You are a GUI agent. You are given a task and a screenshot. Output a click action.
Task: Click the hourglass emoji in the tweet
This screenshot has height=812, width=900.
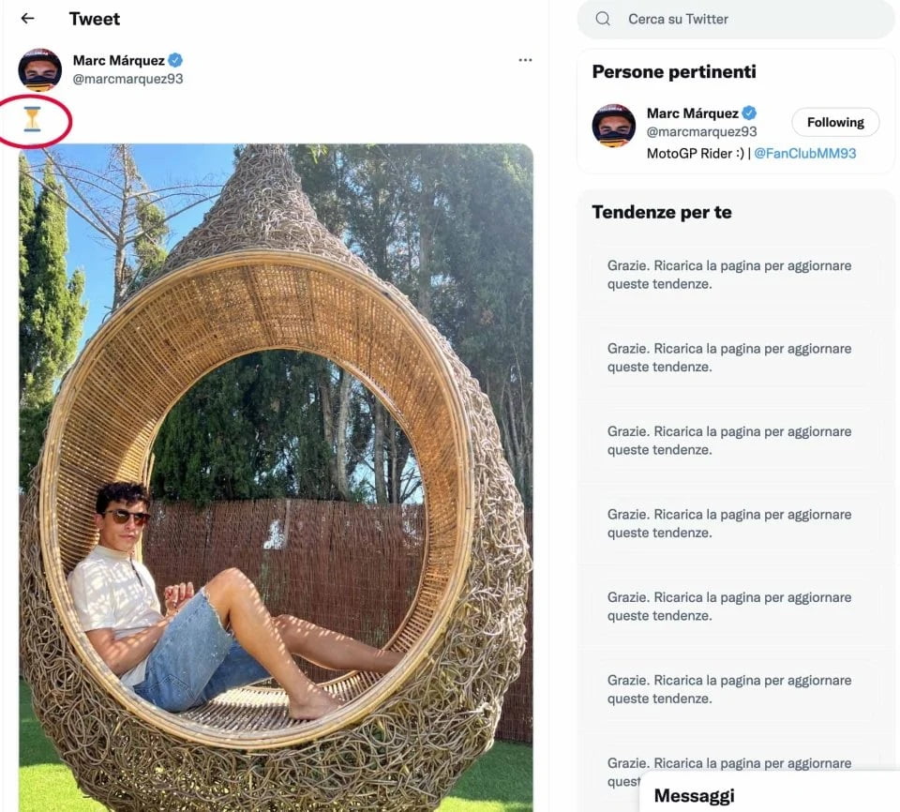coord(33,119)
